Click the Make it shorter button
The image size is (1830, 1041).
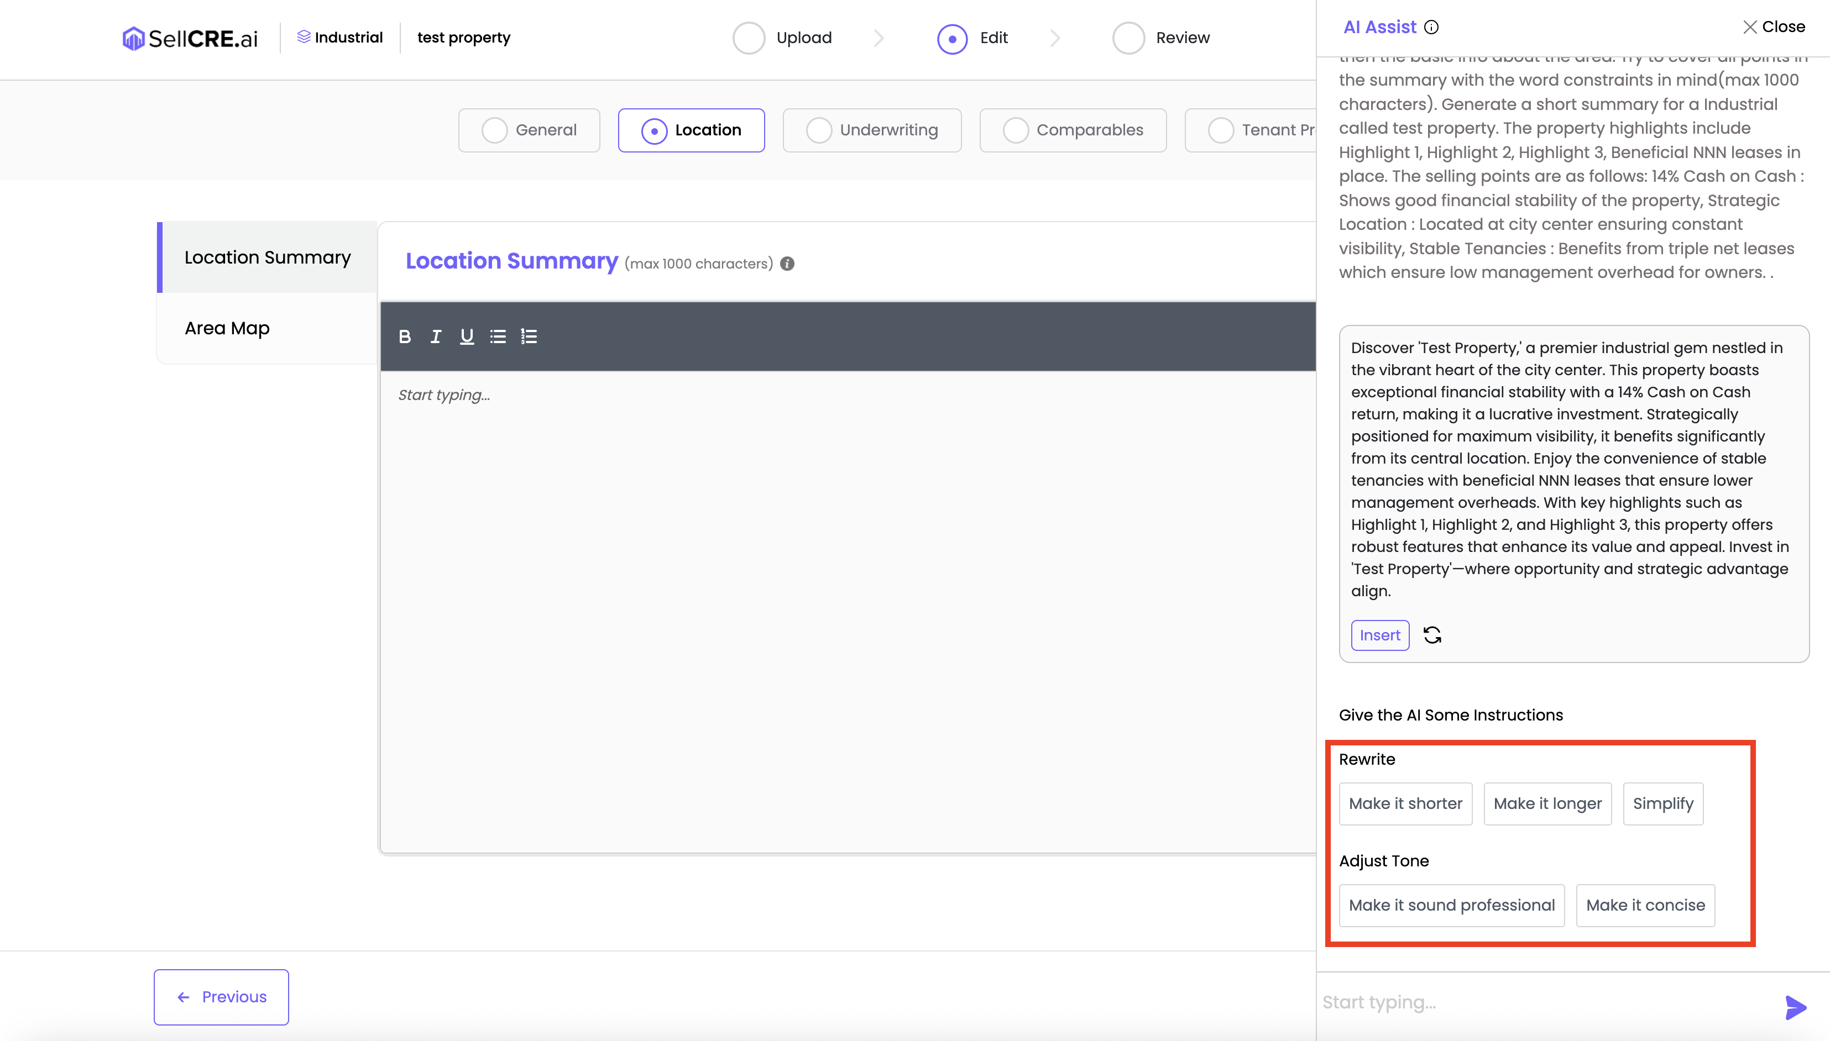[x=1405, y=803]
